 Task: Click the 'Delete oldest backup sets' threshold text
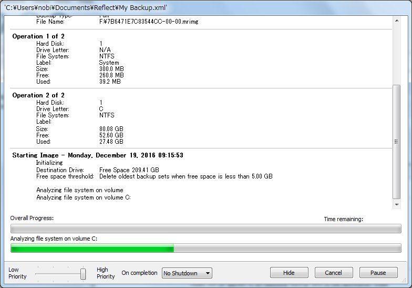point(186,176)
